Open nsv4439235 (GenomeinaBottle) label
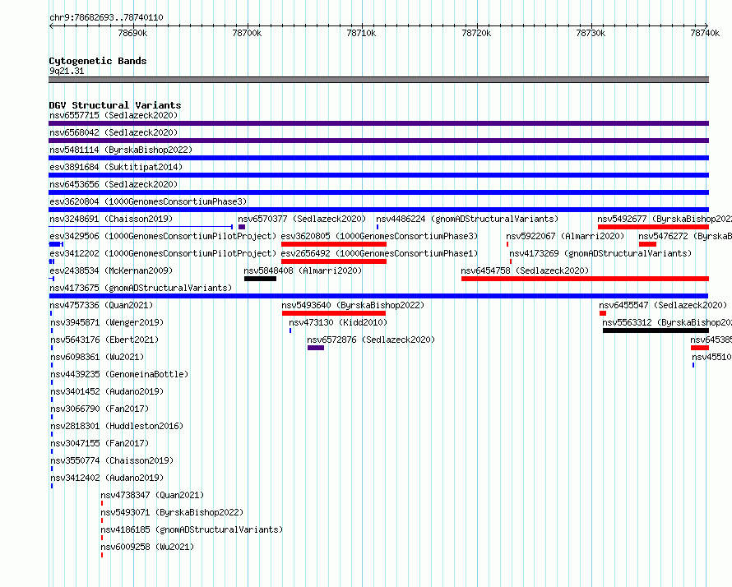732x587 pixels. click(119, 374)
